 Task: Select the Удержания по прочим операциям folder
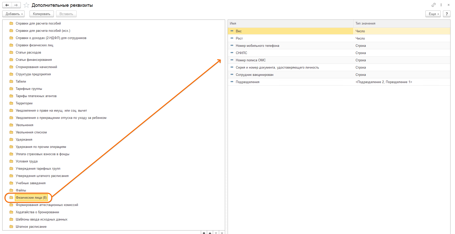pyautogui.click(x=41, y=147)
